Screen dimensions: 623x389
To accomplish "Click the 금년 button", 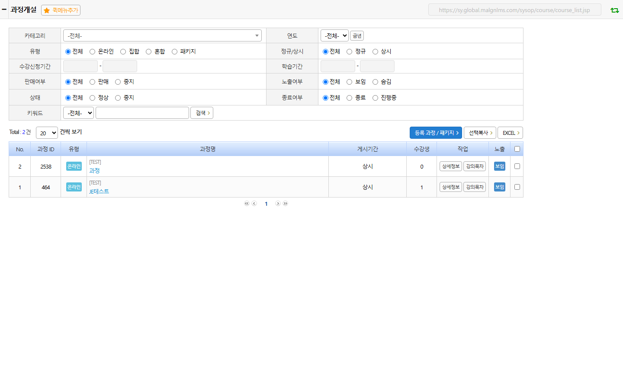I will [357, 36].
